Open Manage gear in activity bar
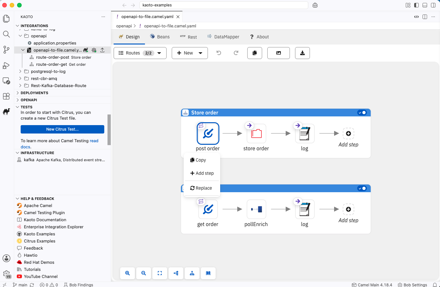This screenshot has width=440, height=287. [6, 274]
